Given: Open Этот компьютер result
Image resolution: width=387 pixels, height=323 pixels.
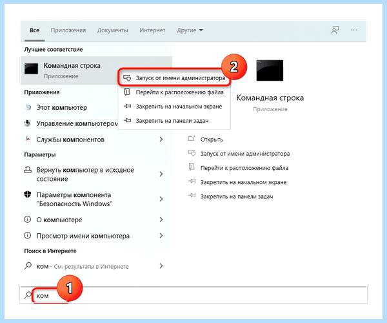Looking at the screenshot, I should click(x=62, y=108).
